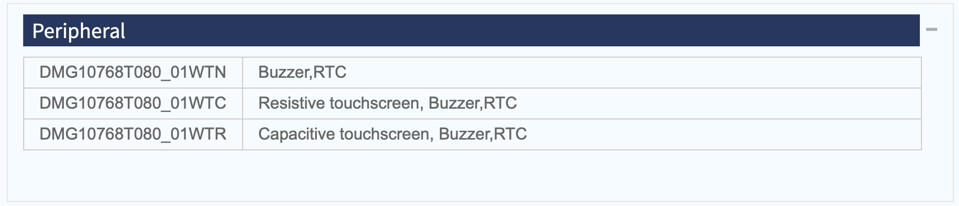Click the 01WTC suffix of the second model

pos(198,103)
